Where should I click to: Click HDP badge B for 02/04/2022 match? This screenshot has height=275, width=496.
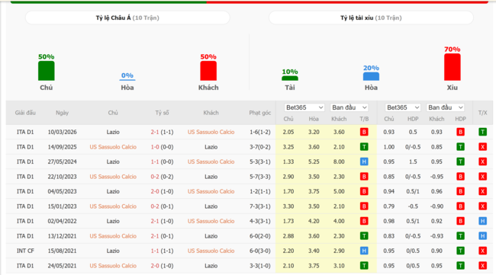click(461, 221)
